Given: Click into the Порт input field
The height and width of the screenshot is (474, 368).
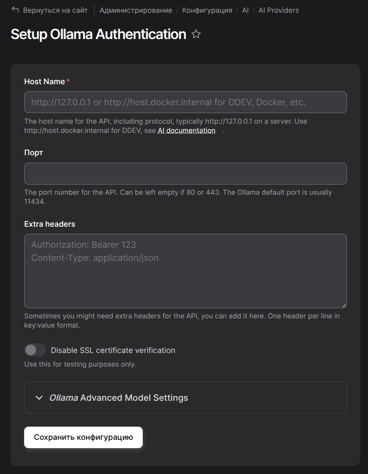Looking at the screenshot, I should pos(185,174).
